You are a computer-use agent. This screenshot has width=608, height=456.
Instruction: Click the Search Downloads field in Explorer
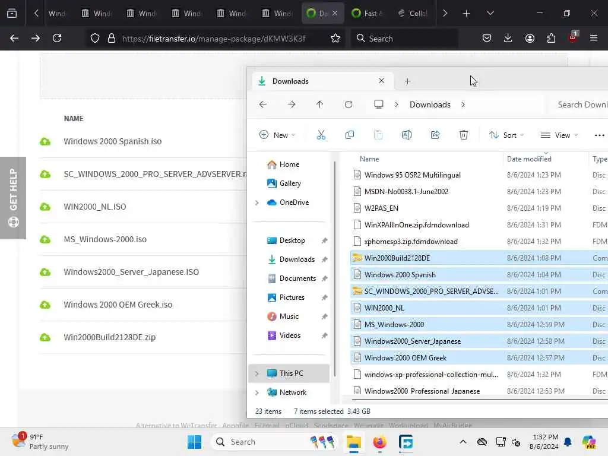point(578,104)
